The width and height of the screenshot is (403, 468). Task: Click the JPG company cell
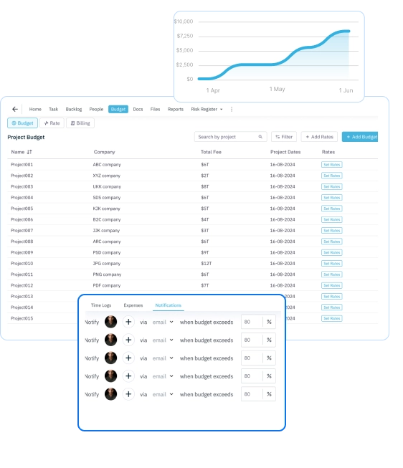tap(106, 263)
